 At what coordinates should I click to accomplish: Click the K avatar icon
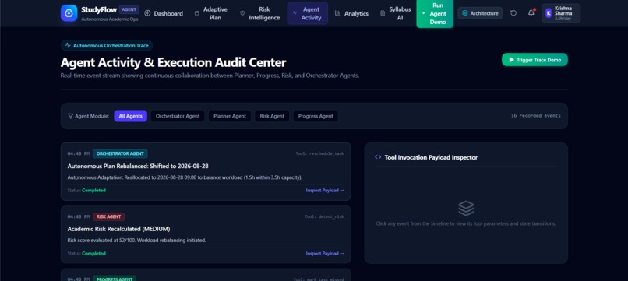(x=549, y=13)
